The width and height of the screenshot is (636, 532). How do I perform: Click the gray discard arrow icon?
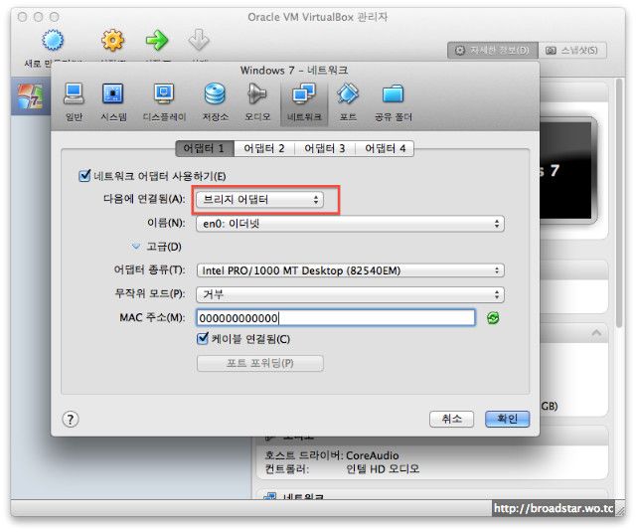tap(199, 40)
